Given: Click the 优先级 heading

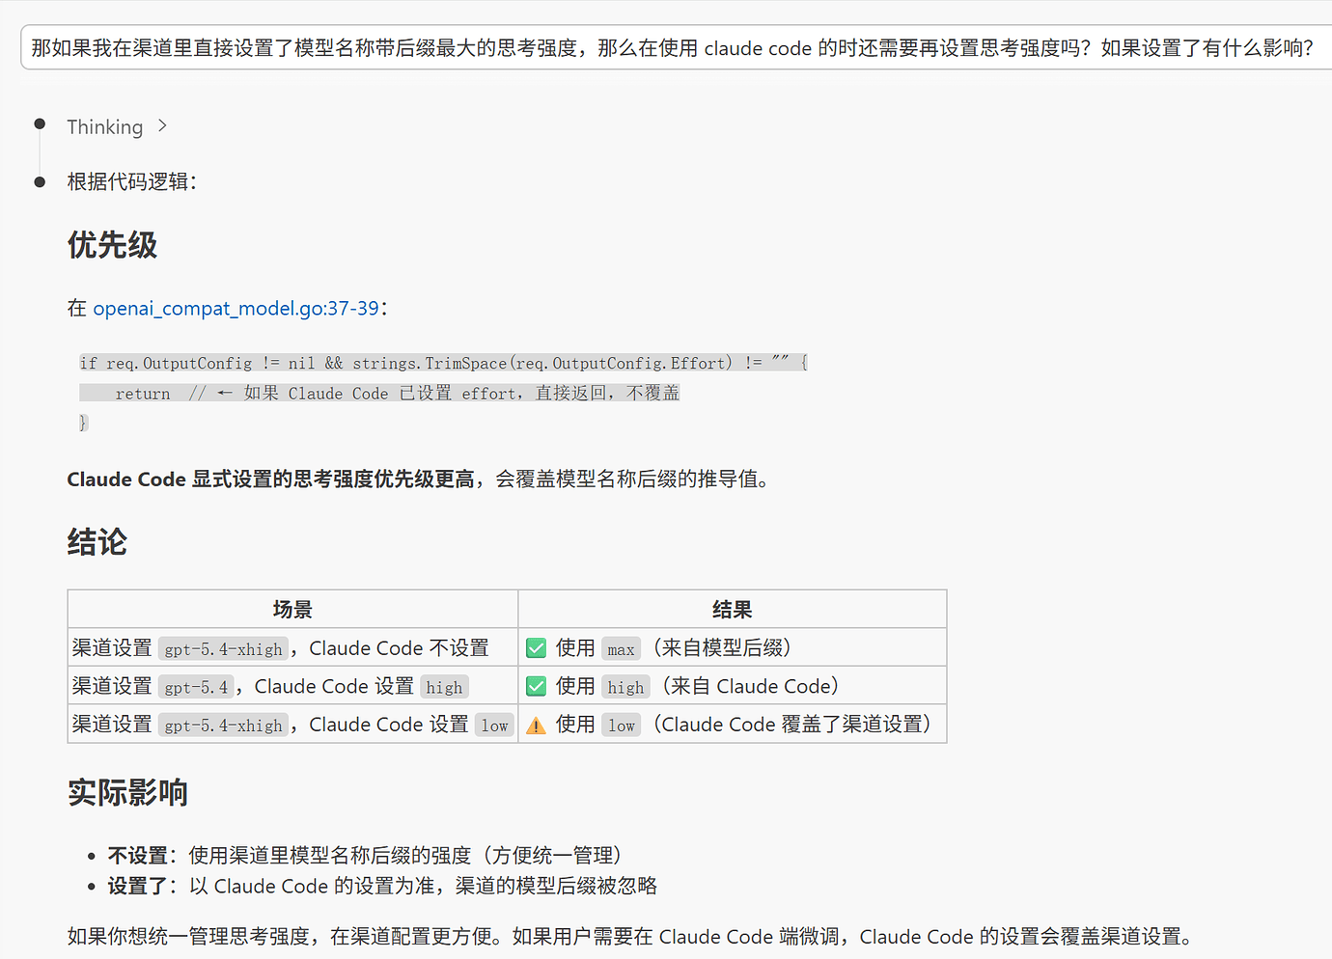Looking at the screenshot, I should pyautogui.click(x=112, y=245).
